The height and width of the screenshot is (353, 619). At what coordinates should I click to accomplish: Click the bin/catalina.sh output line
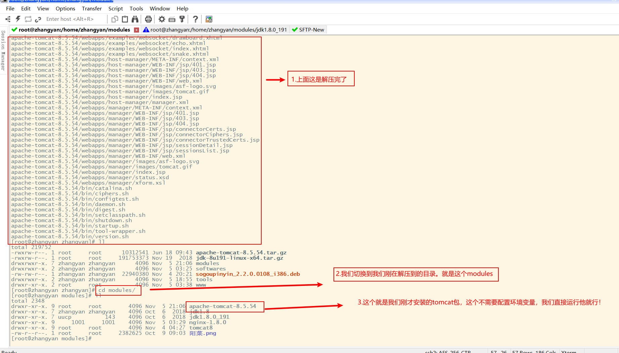pos(72,188)
